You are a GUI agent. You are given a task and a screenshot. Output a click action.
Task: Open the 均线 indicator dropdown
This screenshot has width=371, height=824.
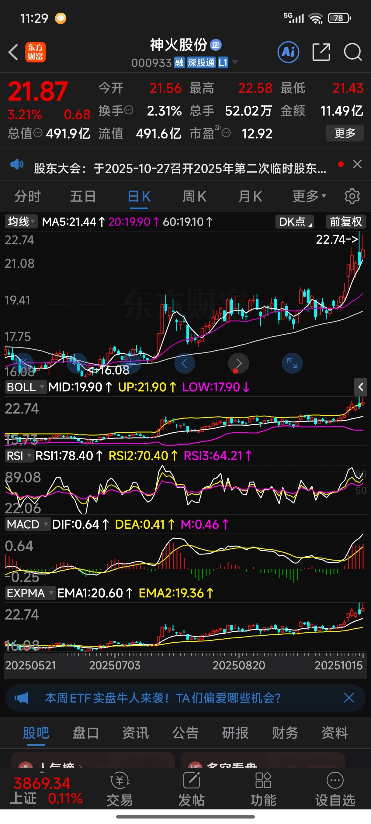pyautogui.click(x=21, y=221)
